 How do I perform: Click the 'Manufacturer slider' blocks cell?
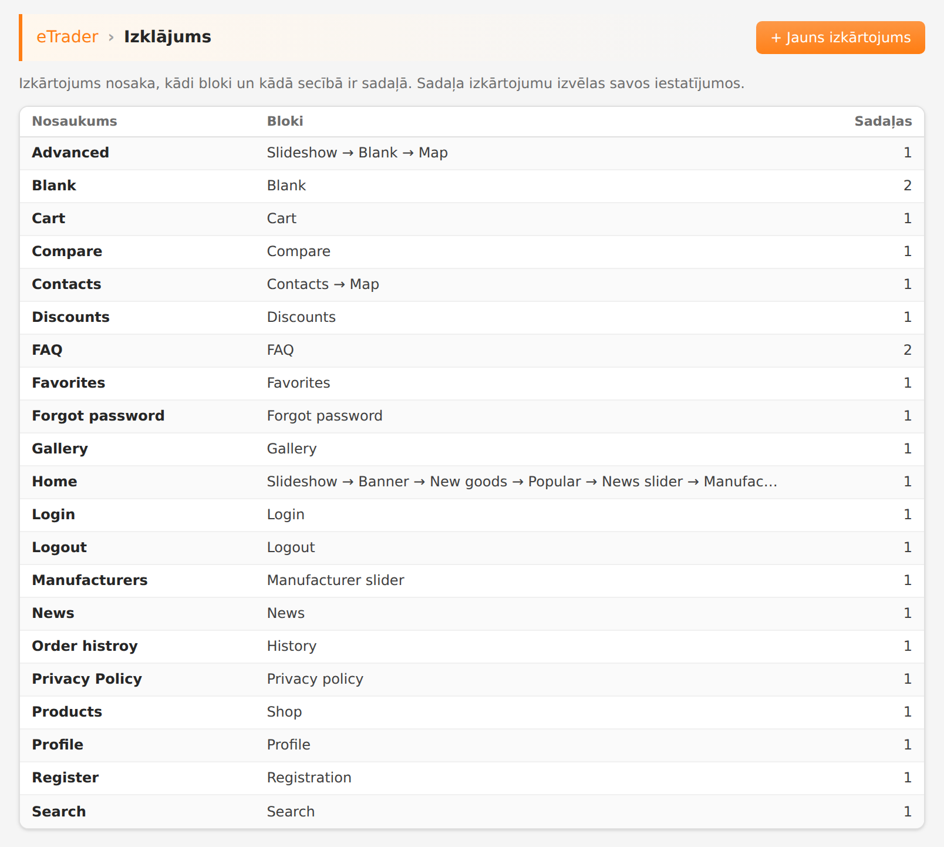point(335,580)
